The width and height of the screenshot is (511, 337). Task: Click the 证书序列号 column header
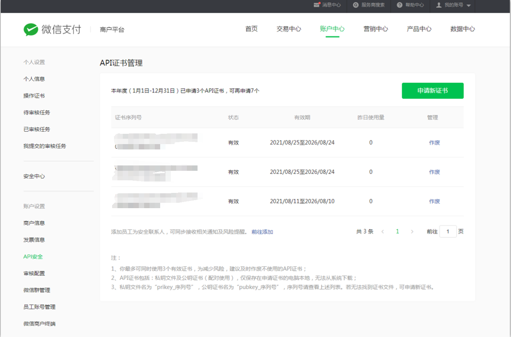pyautogui.click(x=128, y=117)
